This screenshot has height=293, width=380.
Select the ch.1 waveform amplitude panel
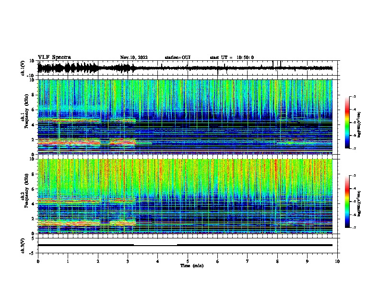(x=188, y=68)
